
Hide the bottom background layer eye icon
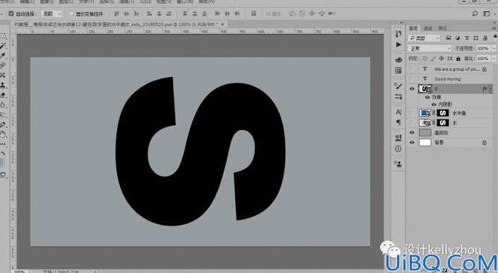click(x=412, y=142)
